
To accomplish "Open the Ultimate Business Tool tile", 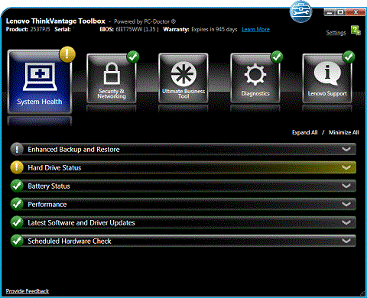I will [183, 79].
